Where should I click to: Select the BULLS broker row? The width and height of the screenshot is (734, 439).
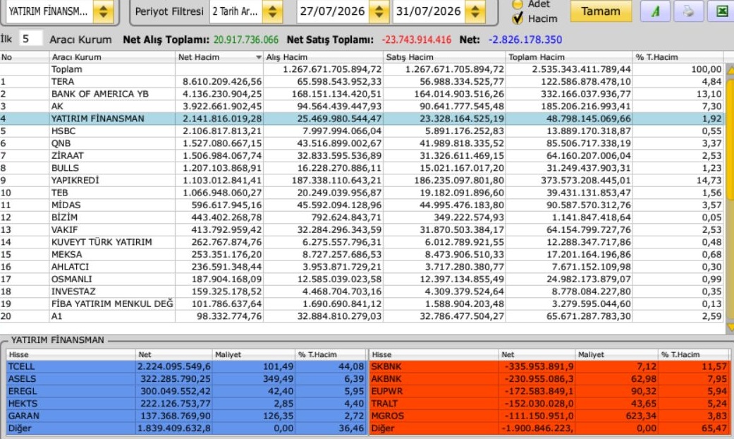362,168
